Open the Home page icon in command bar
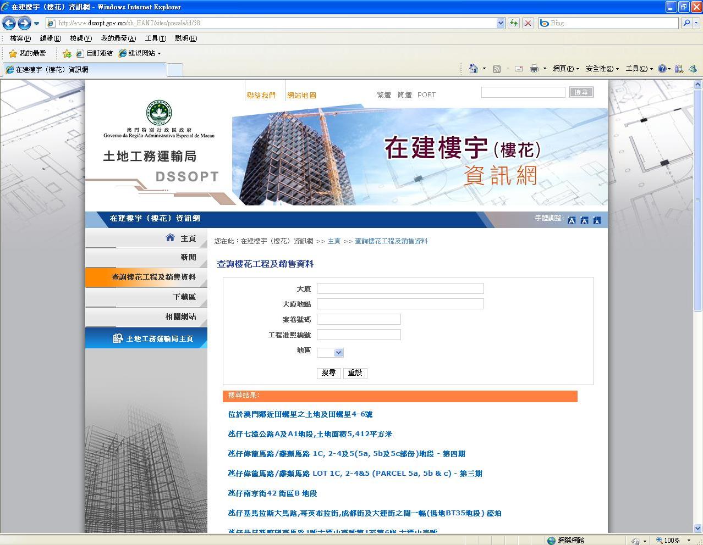 pyautogui.click(x=473, y=69)
